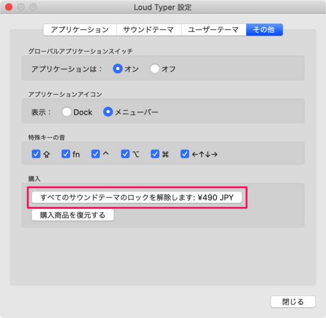The width and height of the screenshot is (326, 318).
Task: Toggle the arrow keys sound checkbox
Action: point(184,154)
